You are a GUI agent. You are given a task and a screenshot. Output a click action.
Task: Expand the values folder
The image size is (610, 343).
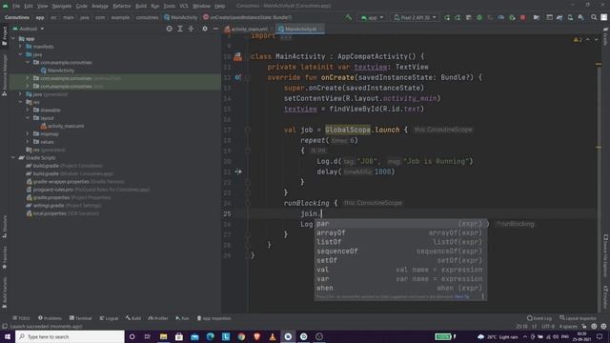tap(28, 142)
